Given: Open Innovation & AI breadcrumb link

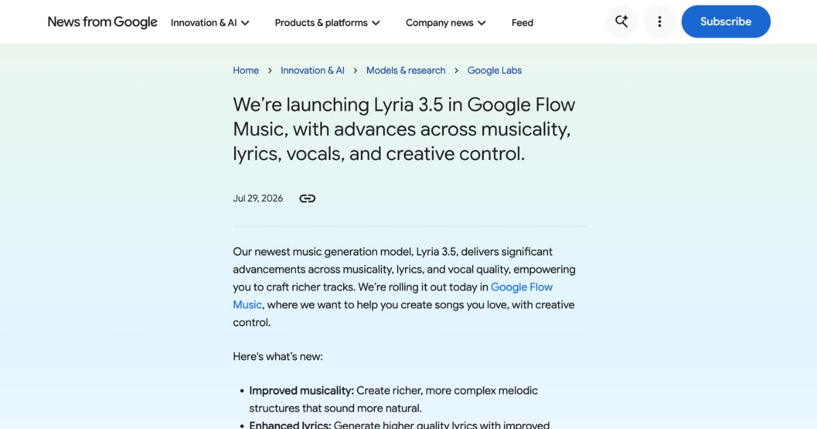Looking at the screenshot, I should click(313, 70).
